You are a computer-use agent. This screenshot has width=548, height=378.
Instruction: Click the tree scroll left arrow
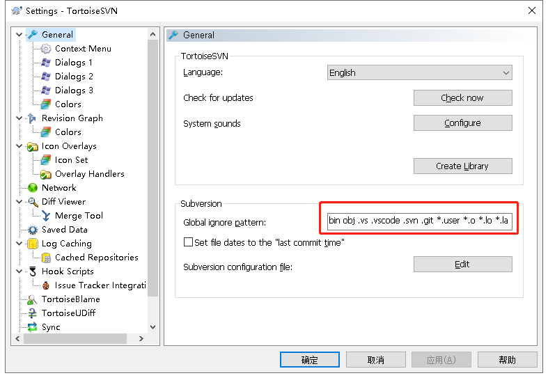(17, 338)
